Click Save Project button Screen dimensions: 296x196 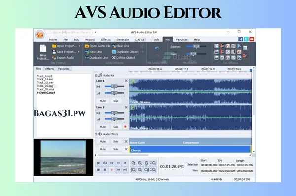pos(64,52)
